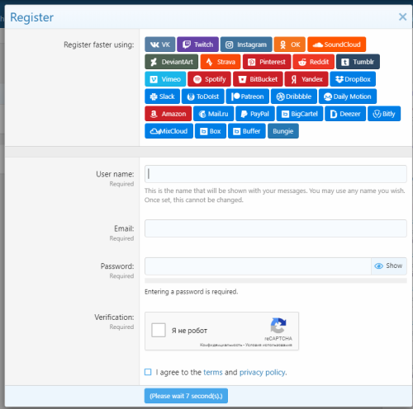The image size is (413, 409).
Task: Use DropBox to register
Action: coord(353,79)
